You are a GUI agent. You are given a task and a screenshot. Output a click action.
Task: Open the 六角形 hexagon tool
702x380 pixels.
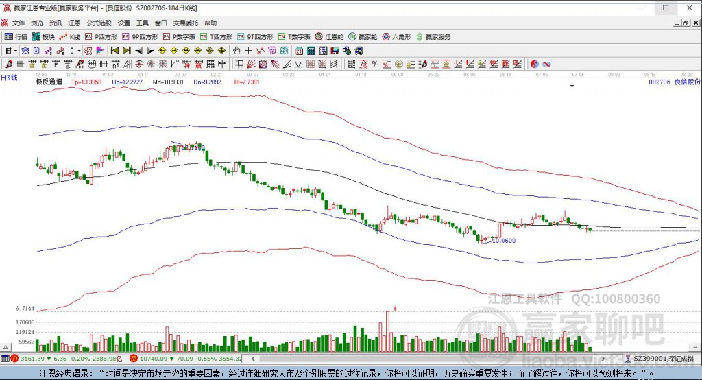(397, 37)
